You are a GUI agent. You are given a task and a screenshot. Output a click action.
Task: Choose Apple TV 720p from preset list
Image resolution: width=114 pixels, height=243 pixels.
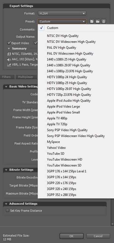click(x=57, y=124)
